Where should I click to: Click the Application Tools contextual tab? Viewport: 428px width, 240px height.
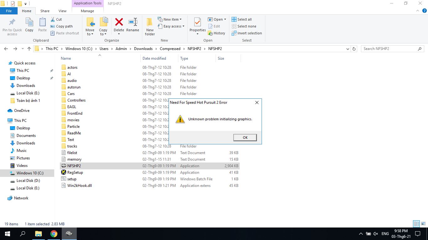tap(88, 3)
